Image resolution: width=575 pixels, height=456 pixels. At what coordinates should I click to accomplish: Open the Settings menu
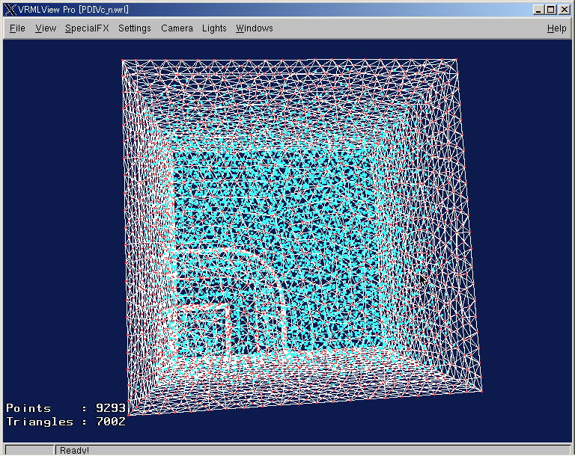[x=135, y=28]
